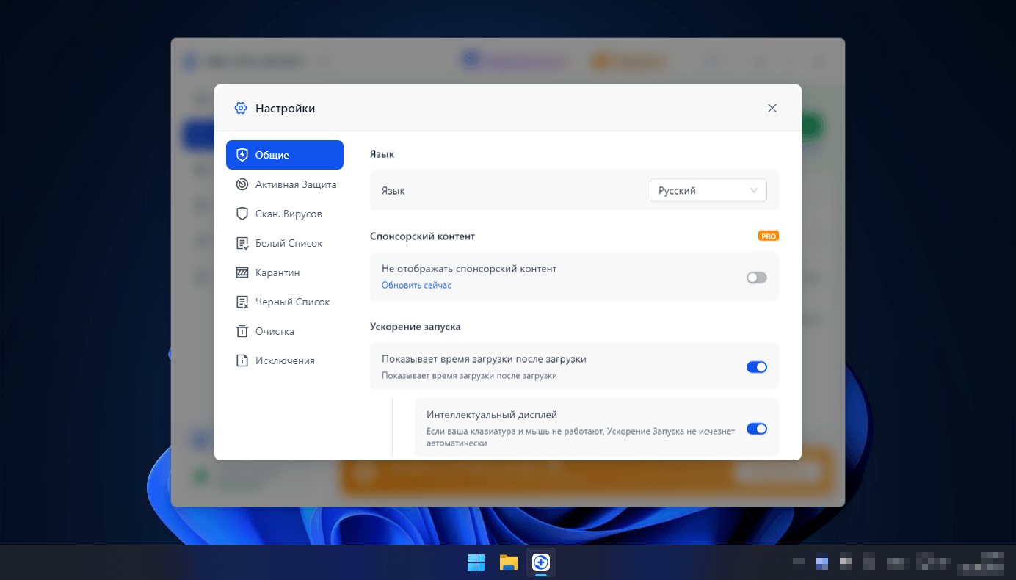Click the Исключения info icon
The image size is (1016, 580).
242,360
